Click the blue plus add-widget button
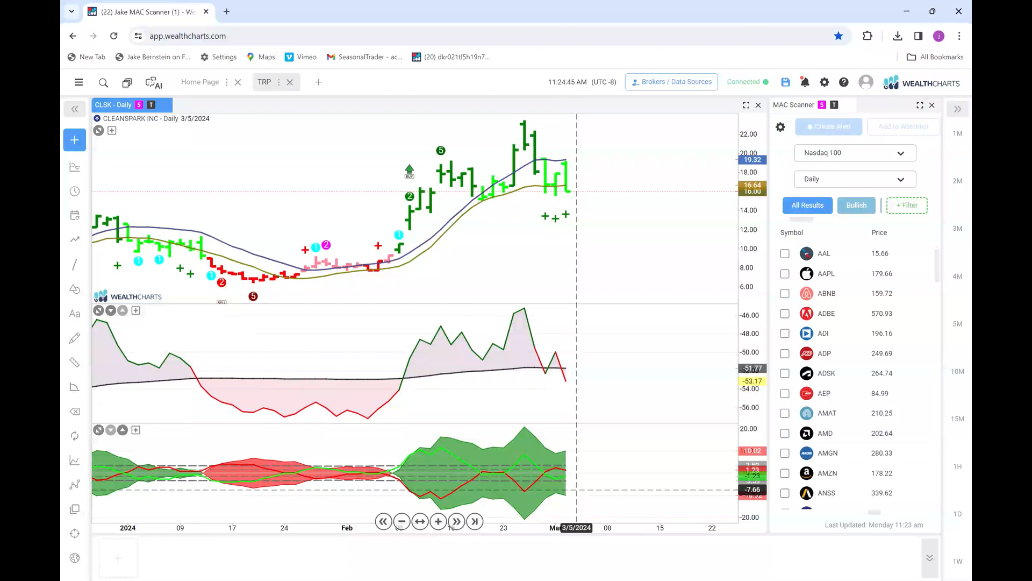Screen dimensions: 1032x581 point(75,140)
